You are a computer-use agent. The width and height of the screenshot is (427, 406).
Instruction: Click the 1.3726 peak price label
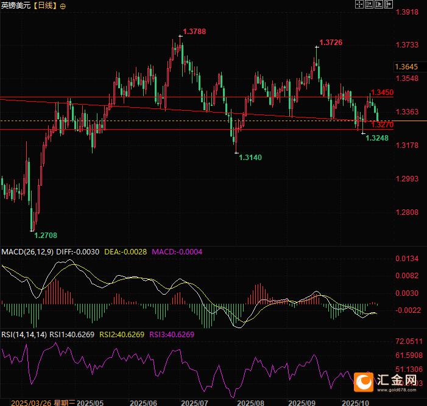pos(331,43)
